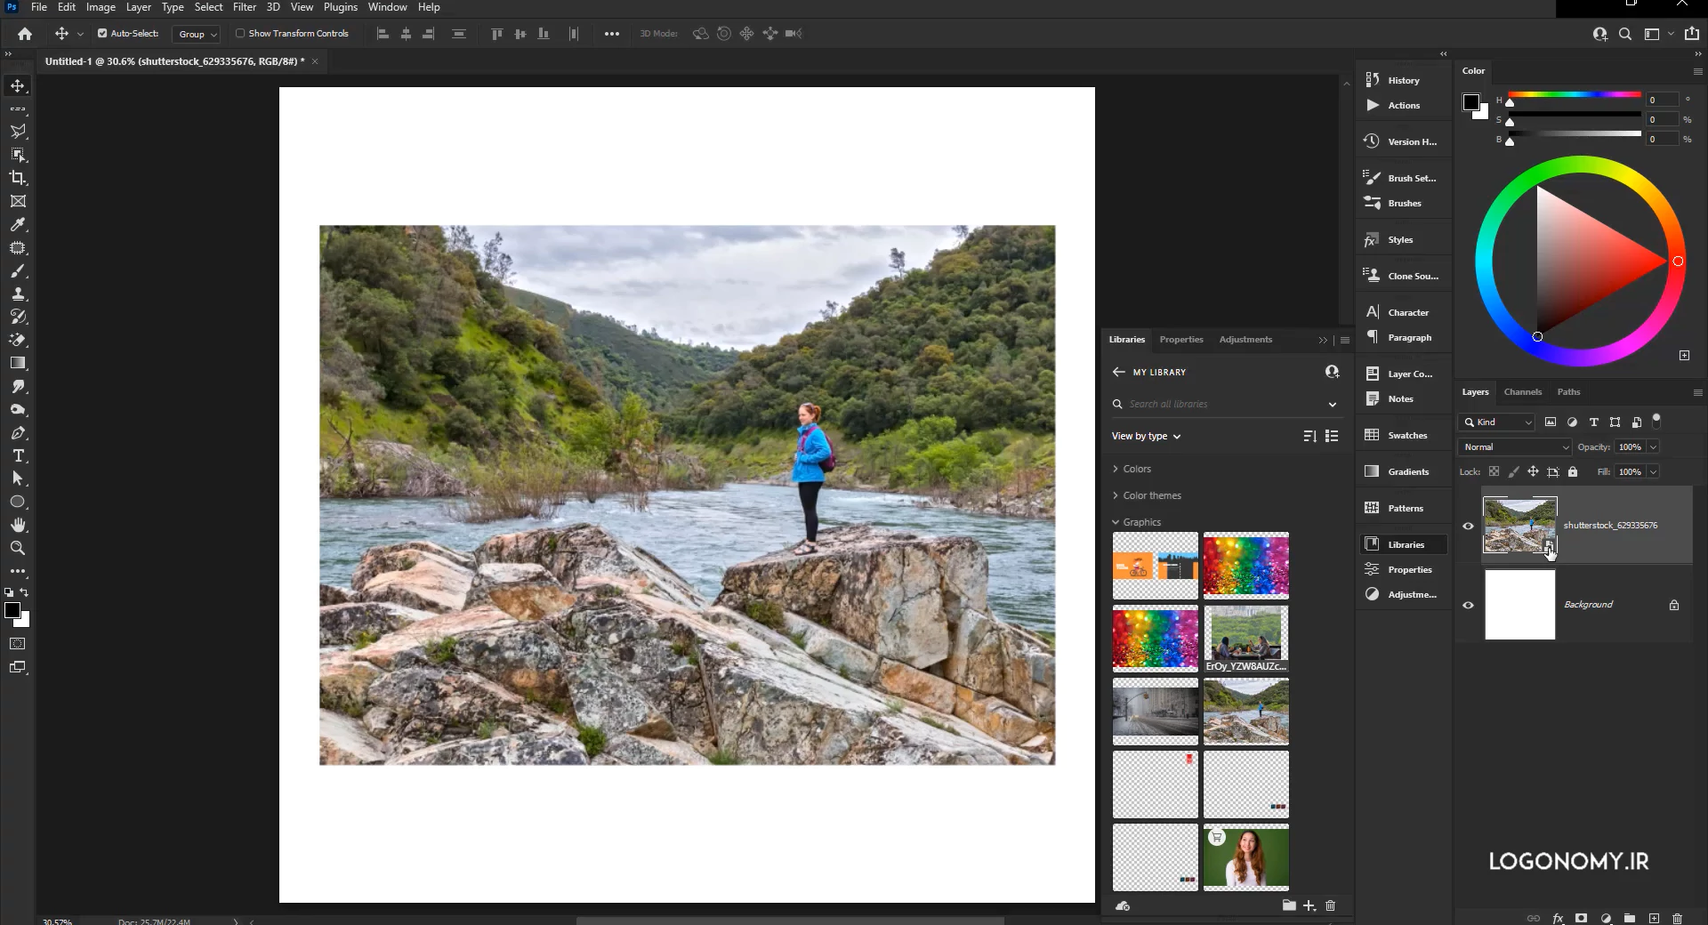This screenshot has height=925, width=1708.
Task: Disable the Auto-Select checkbox
Action: click(102, 34)
